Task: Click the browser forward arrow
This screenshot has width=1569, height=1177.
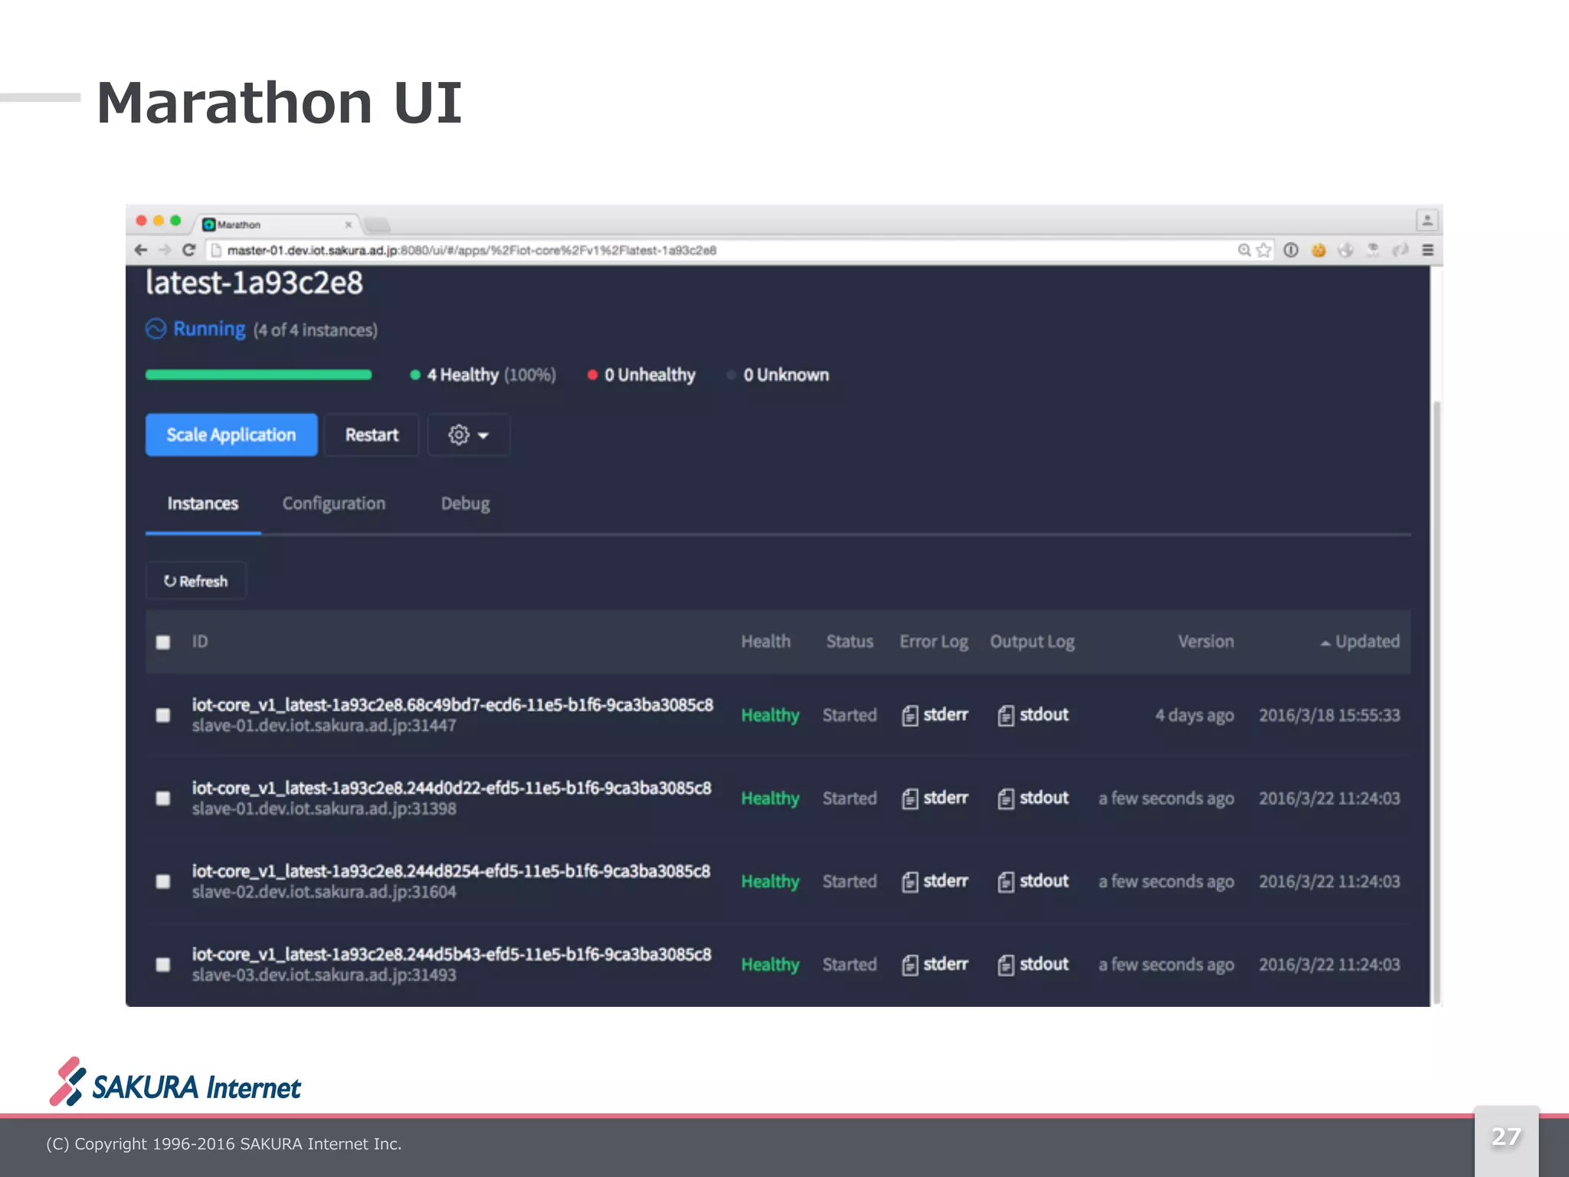Action: [165, 250]
